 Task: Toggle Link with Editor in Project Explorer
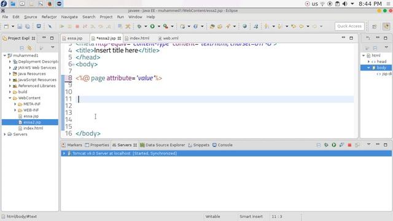point(29,48)
